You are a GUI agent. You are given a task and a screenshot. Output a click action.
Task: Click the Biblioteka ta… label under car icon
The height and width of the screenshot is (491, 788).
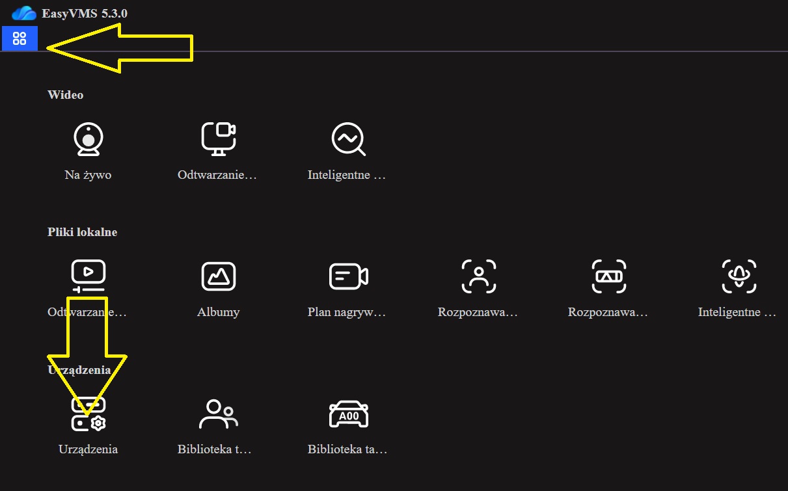click(x=347, y=449)
